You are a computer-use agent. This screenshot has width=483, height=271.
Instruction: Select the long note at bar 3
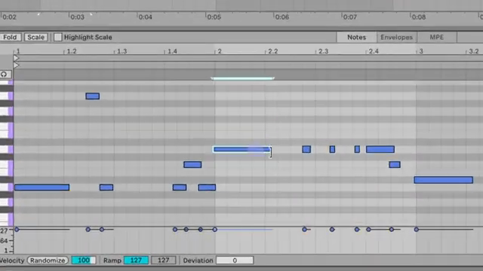(x=443, y=180)
